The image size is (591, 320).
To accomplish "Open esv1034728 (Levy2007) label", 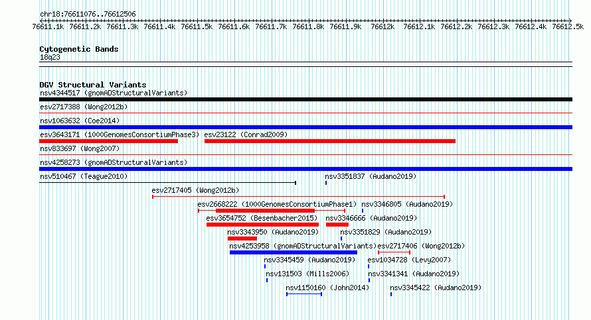I will point(409,260).
